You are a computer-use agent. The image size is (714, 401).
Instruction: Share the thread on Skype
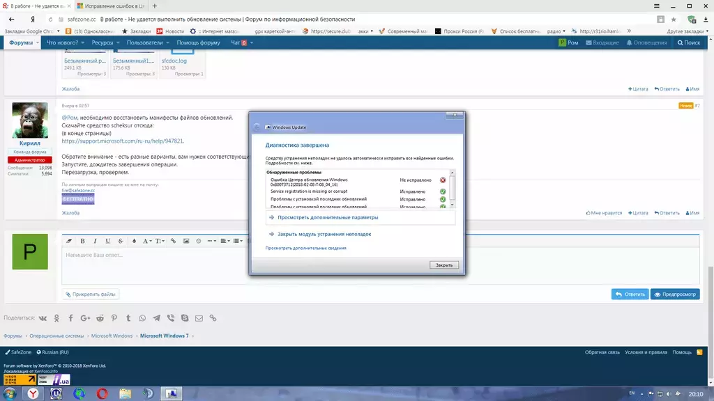185,318
